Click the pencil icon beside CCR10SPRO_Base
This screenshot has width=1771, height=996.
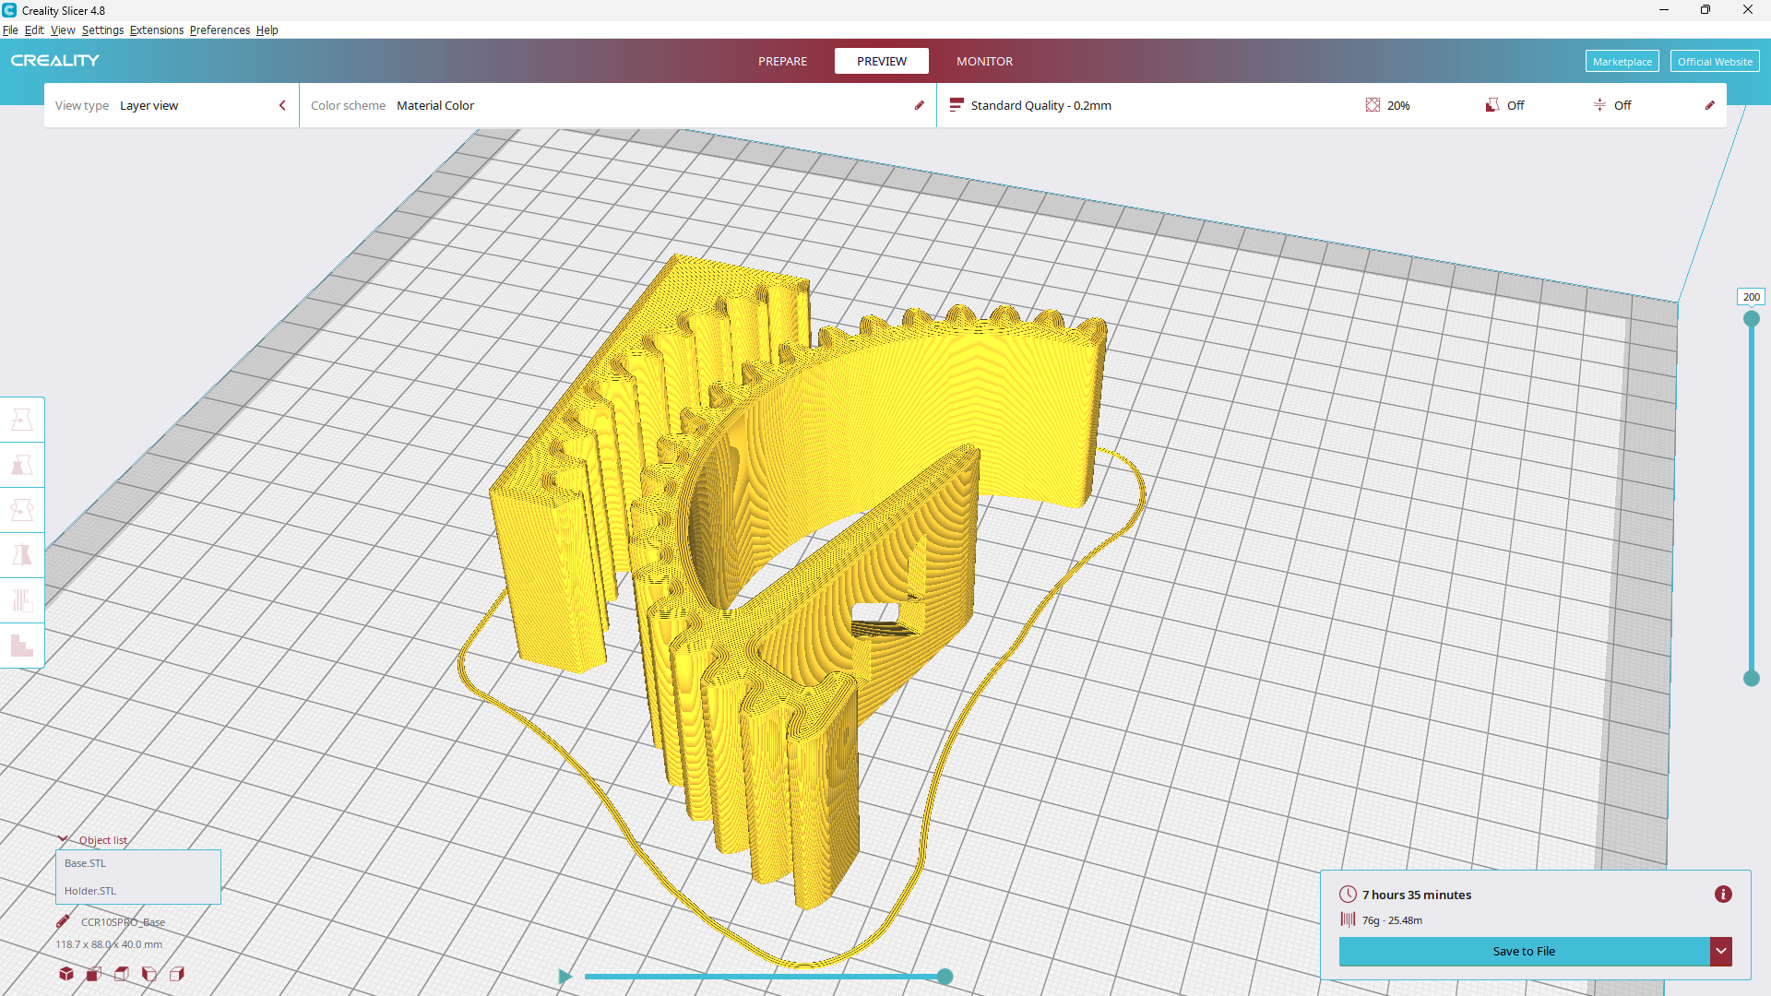[63, 921]
